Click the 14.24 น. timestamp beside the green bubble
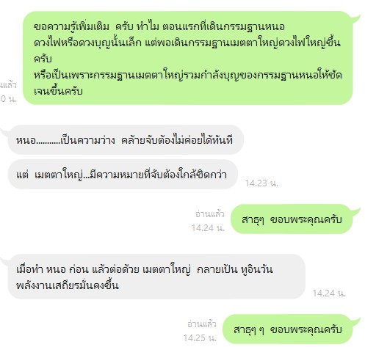365x347 pixels. coord(208,228)
